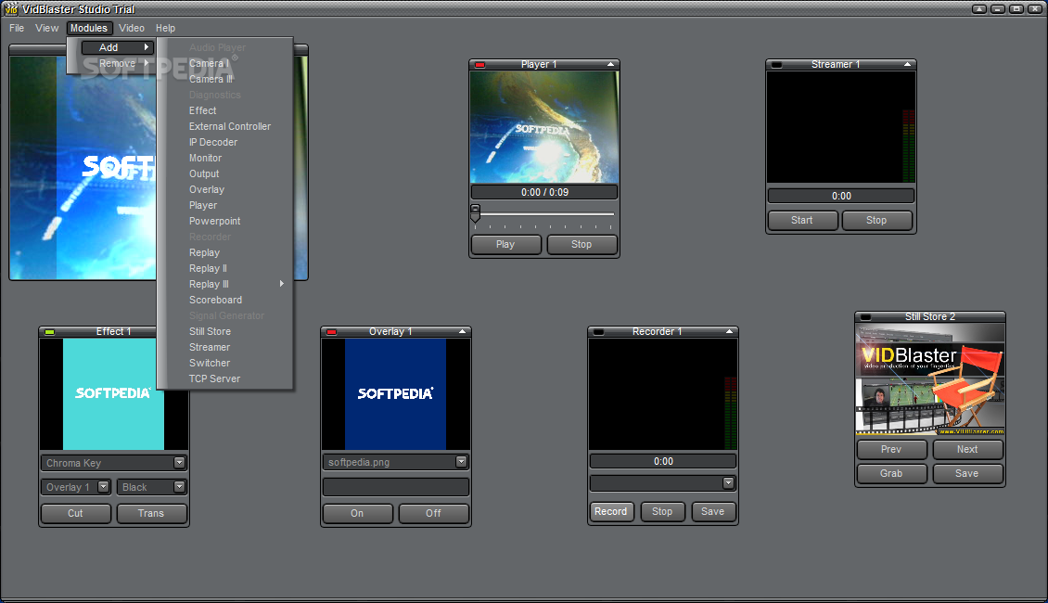The image size is (1048, 603).
Task: Click Cut button in Effect 1
Action: 75,513
